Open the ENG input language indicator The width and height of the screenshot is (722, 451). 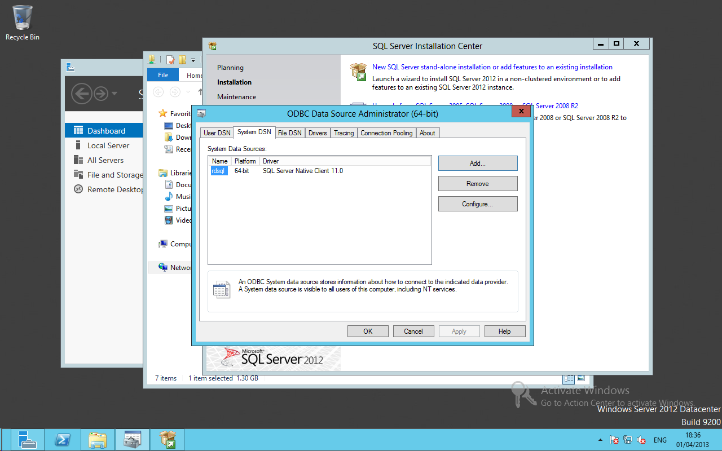tap(660, 440)
